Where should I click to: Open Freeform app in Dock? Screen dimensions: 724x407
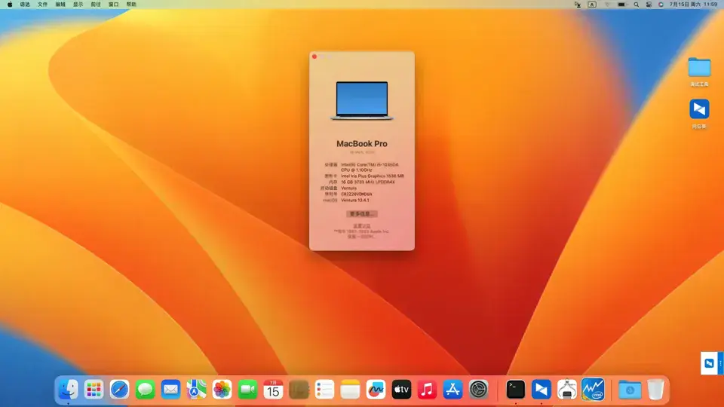[376, 390]
